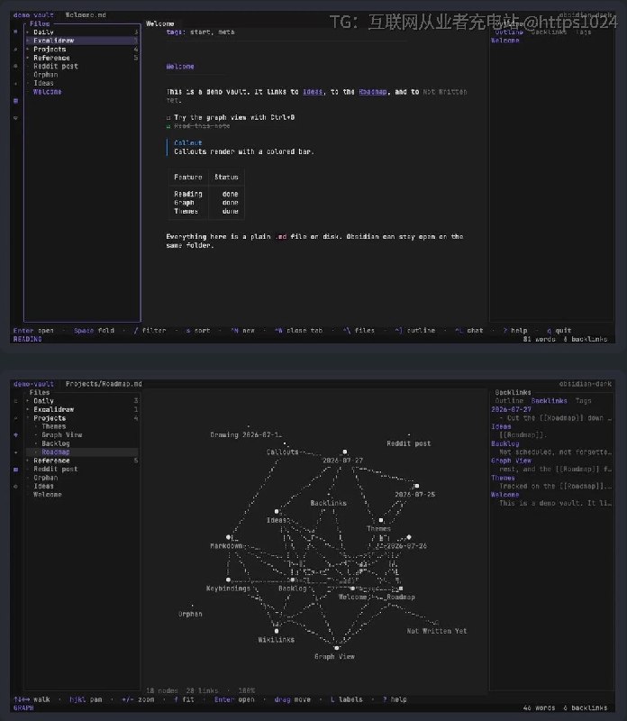Click the '+/- zoom' hint in the graph footer
Screen dimensions: 627x721
138,699
